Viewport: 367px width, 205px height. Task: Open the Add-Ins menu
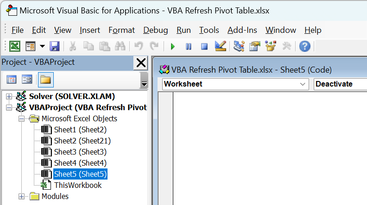click(242, 30)
